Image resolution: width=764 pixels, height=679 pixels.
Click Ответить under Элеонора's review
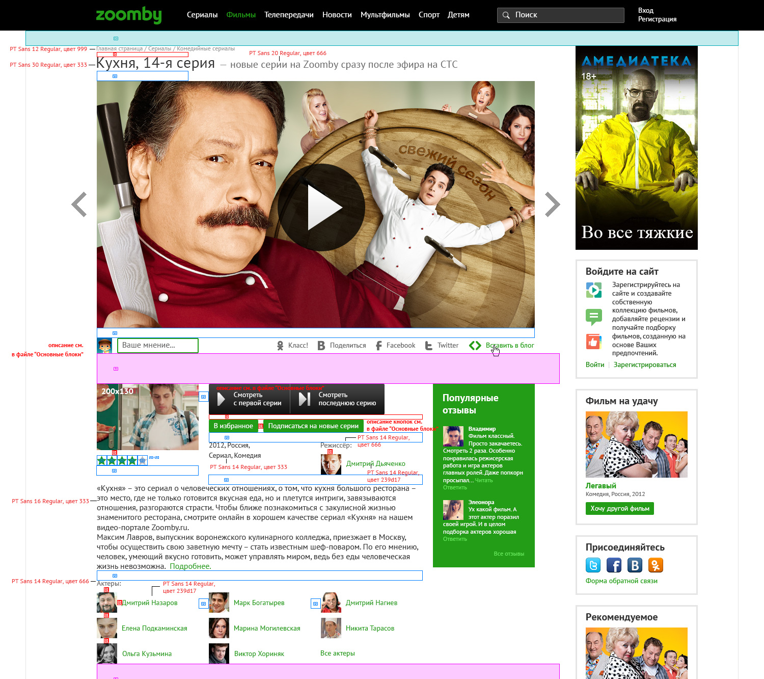tap(455, 539)
